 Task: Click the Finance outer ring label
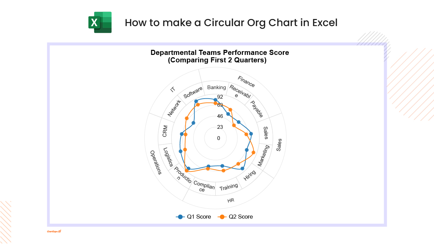(246, 82)
